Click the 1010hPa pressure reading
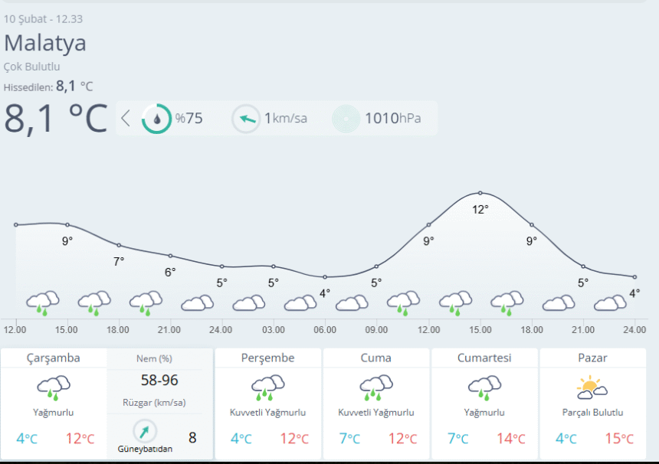 392,119
